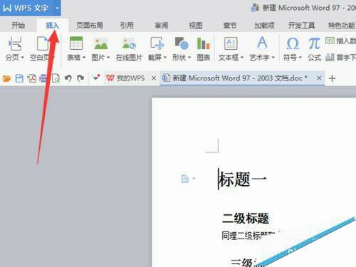Image resolution: width=356 pixels, height=267 pixels.
Task: Open the 开始 ribbon tab
Action: click(x=19, y=25)
